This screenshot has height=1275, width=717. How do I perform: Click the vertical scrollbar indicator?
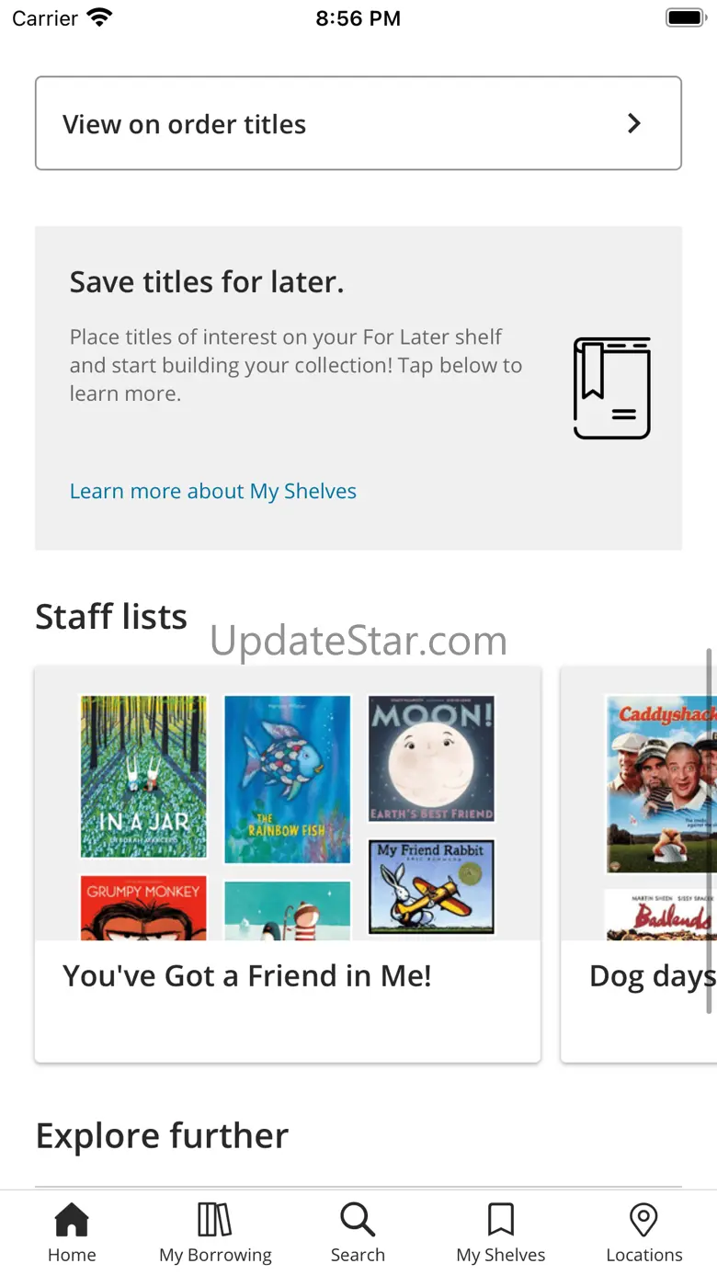709,827
